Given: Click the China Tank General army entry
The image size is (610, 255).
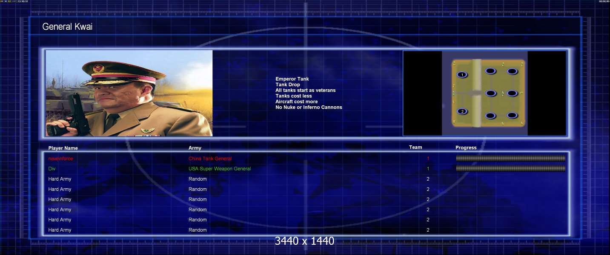Looking at the screenshot, I should tap(210, 159).
